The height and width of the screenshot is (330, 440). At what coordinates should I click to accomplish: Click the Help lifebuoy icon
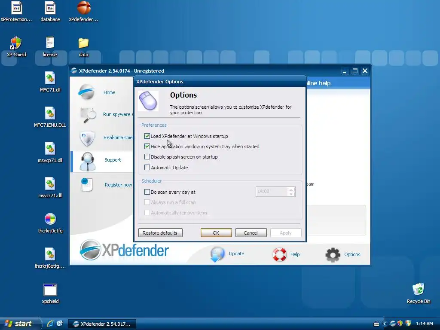click(279, 254)
